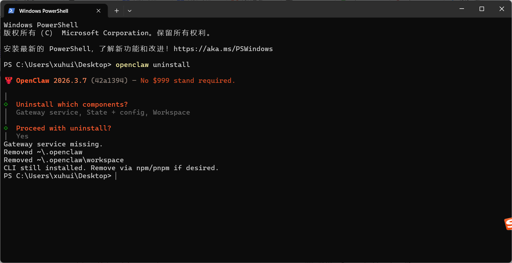Image resolution: width=512 pixels, height=263 pixels.
Task: Click the red OpenClaw lobster icon
Action: tap(9, 81)
